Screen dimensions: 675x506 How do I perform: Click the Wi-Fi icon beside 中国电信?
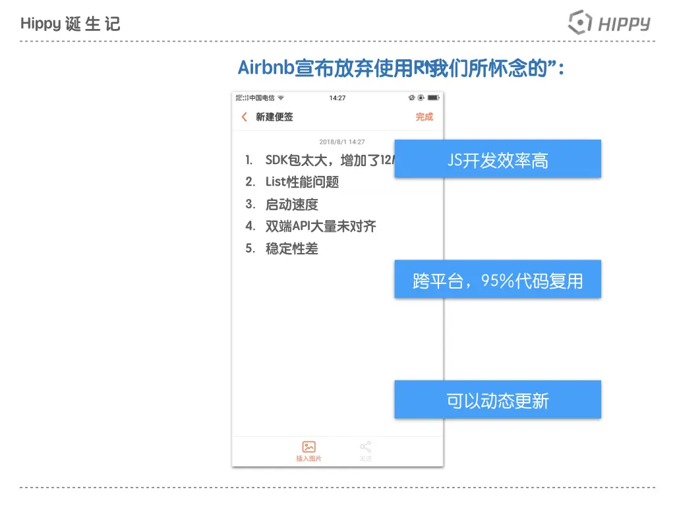[281, 98]
